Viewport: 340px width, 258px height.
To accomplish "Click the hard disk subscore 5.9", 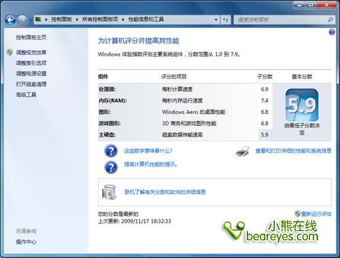I will point(265,134).
